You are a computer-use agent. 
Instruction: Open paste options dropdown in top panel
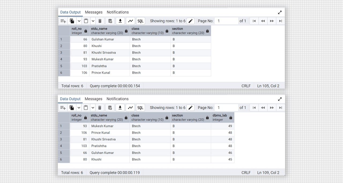(93, 21)
